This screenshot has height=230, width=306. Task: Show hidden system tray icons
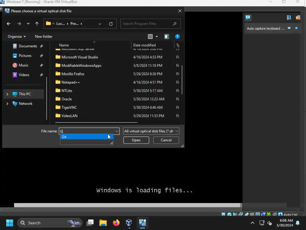pos(252,223)
